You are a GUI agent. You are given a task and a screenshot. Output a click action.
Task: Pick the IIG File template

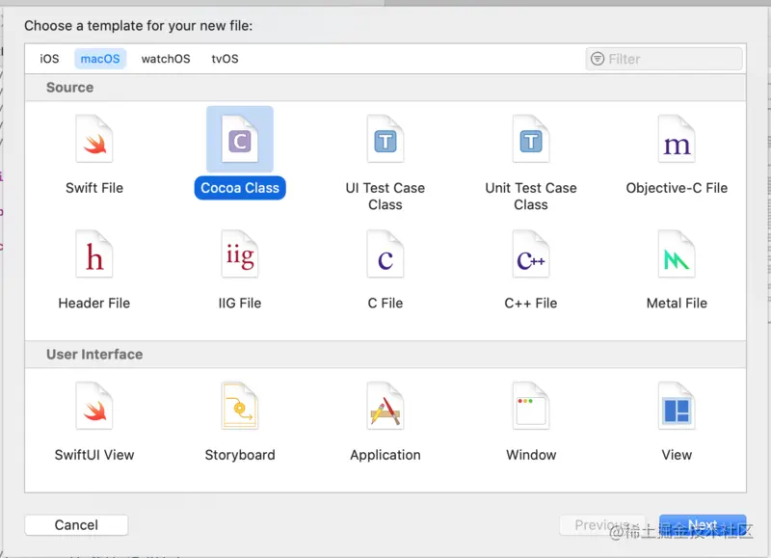point(240,256)
